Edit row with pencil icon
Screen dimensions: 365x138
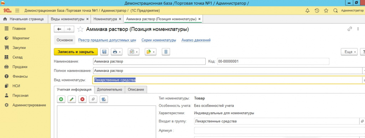click(x=72, y=99)
